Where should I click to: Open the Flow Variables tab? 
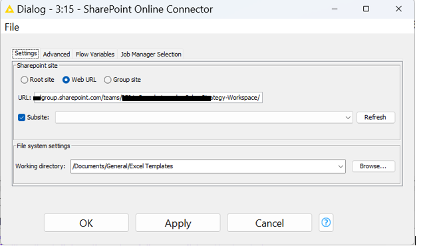point(95,55)
